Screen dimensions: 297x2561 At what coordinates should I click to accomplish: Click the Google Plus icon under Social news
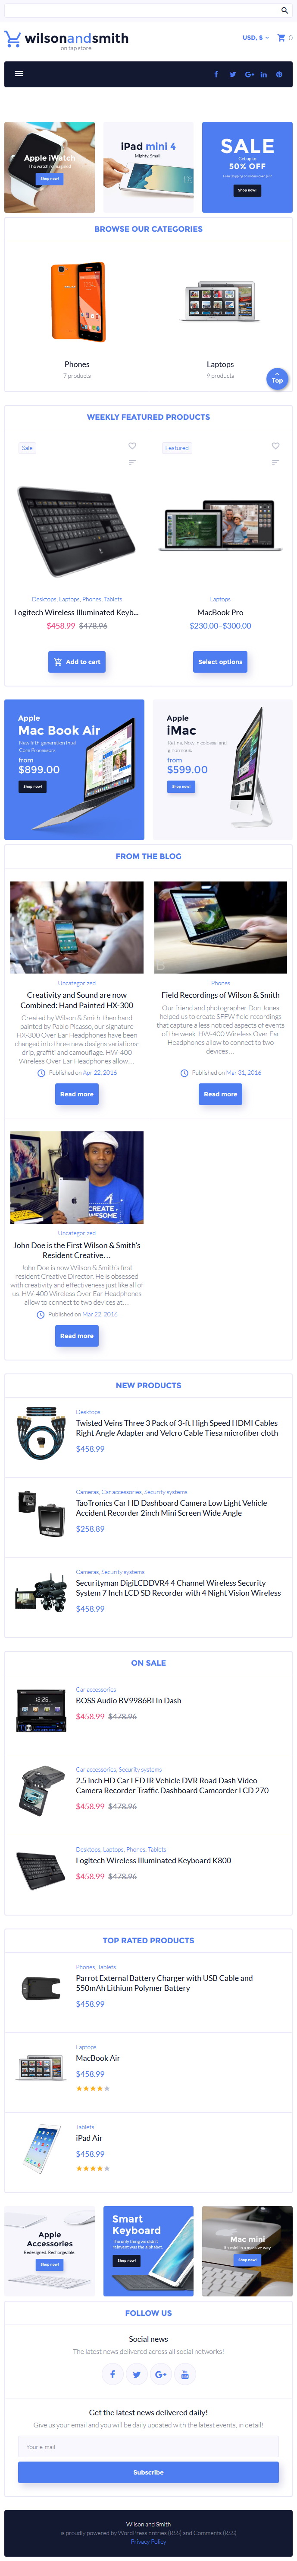click(x=160, y=2374)
